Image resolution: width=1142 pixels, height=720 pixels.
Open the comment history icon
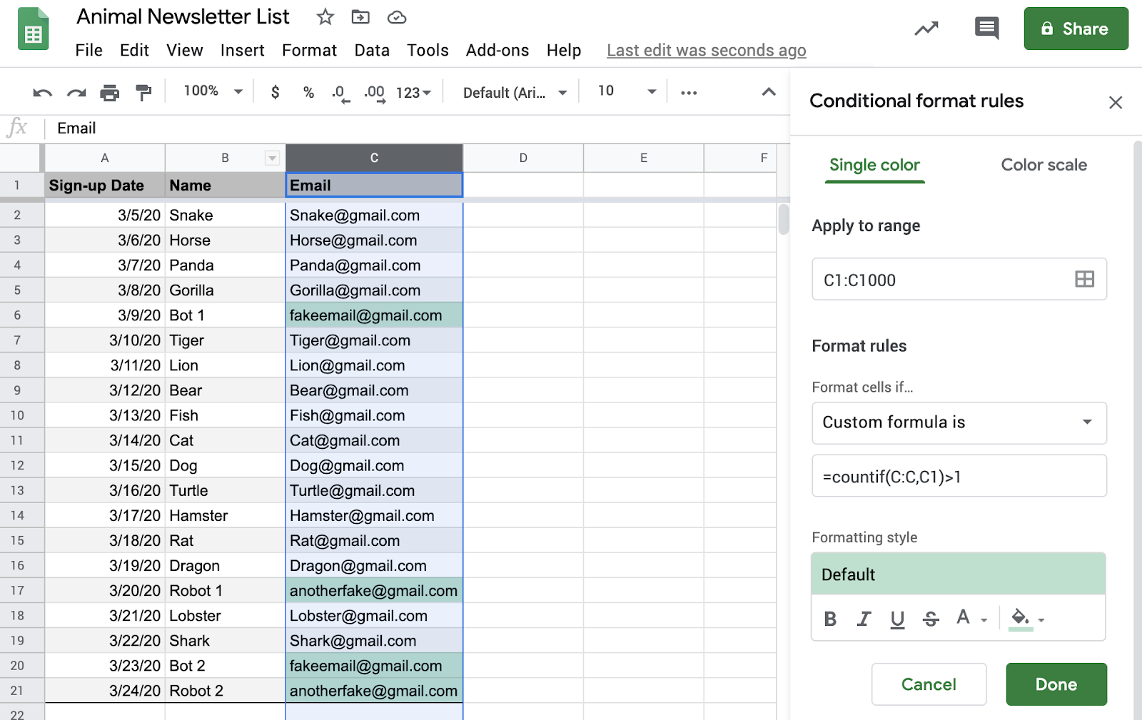[x=986, y=29]
